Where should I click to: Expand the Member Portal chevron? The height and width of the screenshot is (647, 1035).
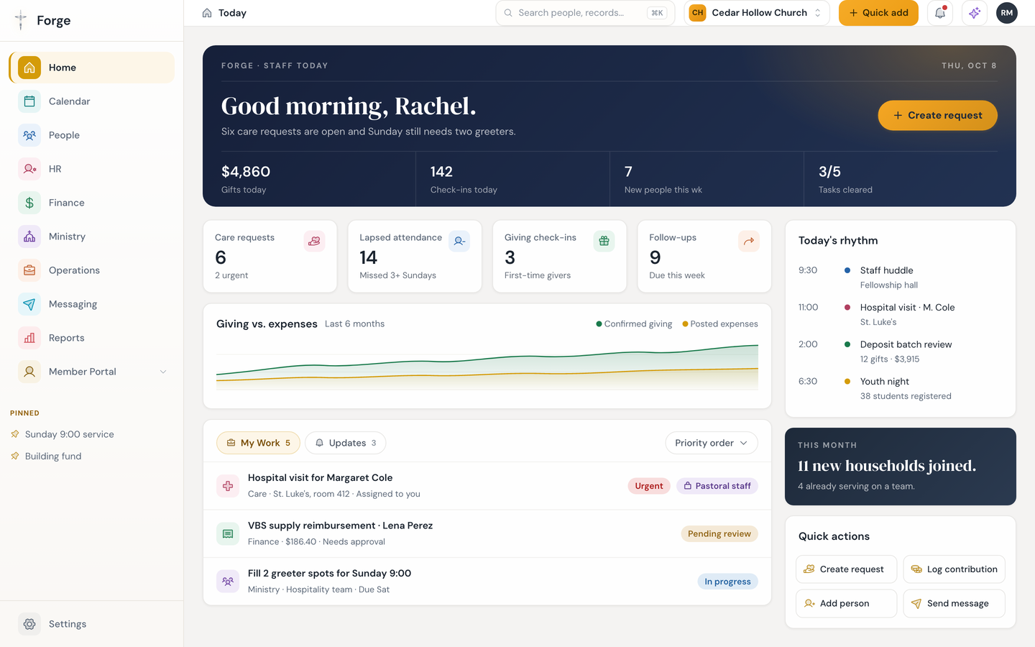pos(163,372)
